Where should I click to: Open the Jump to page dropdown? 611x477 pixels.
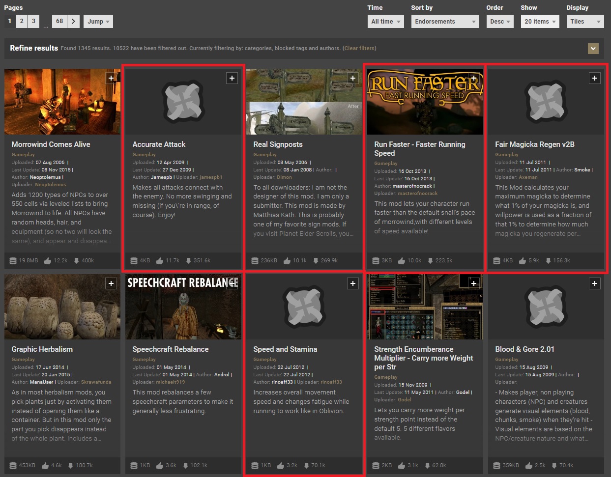pos(98,21)
